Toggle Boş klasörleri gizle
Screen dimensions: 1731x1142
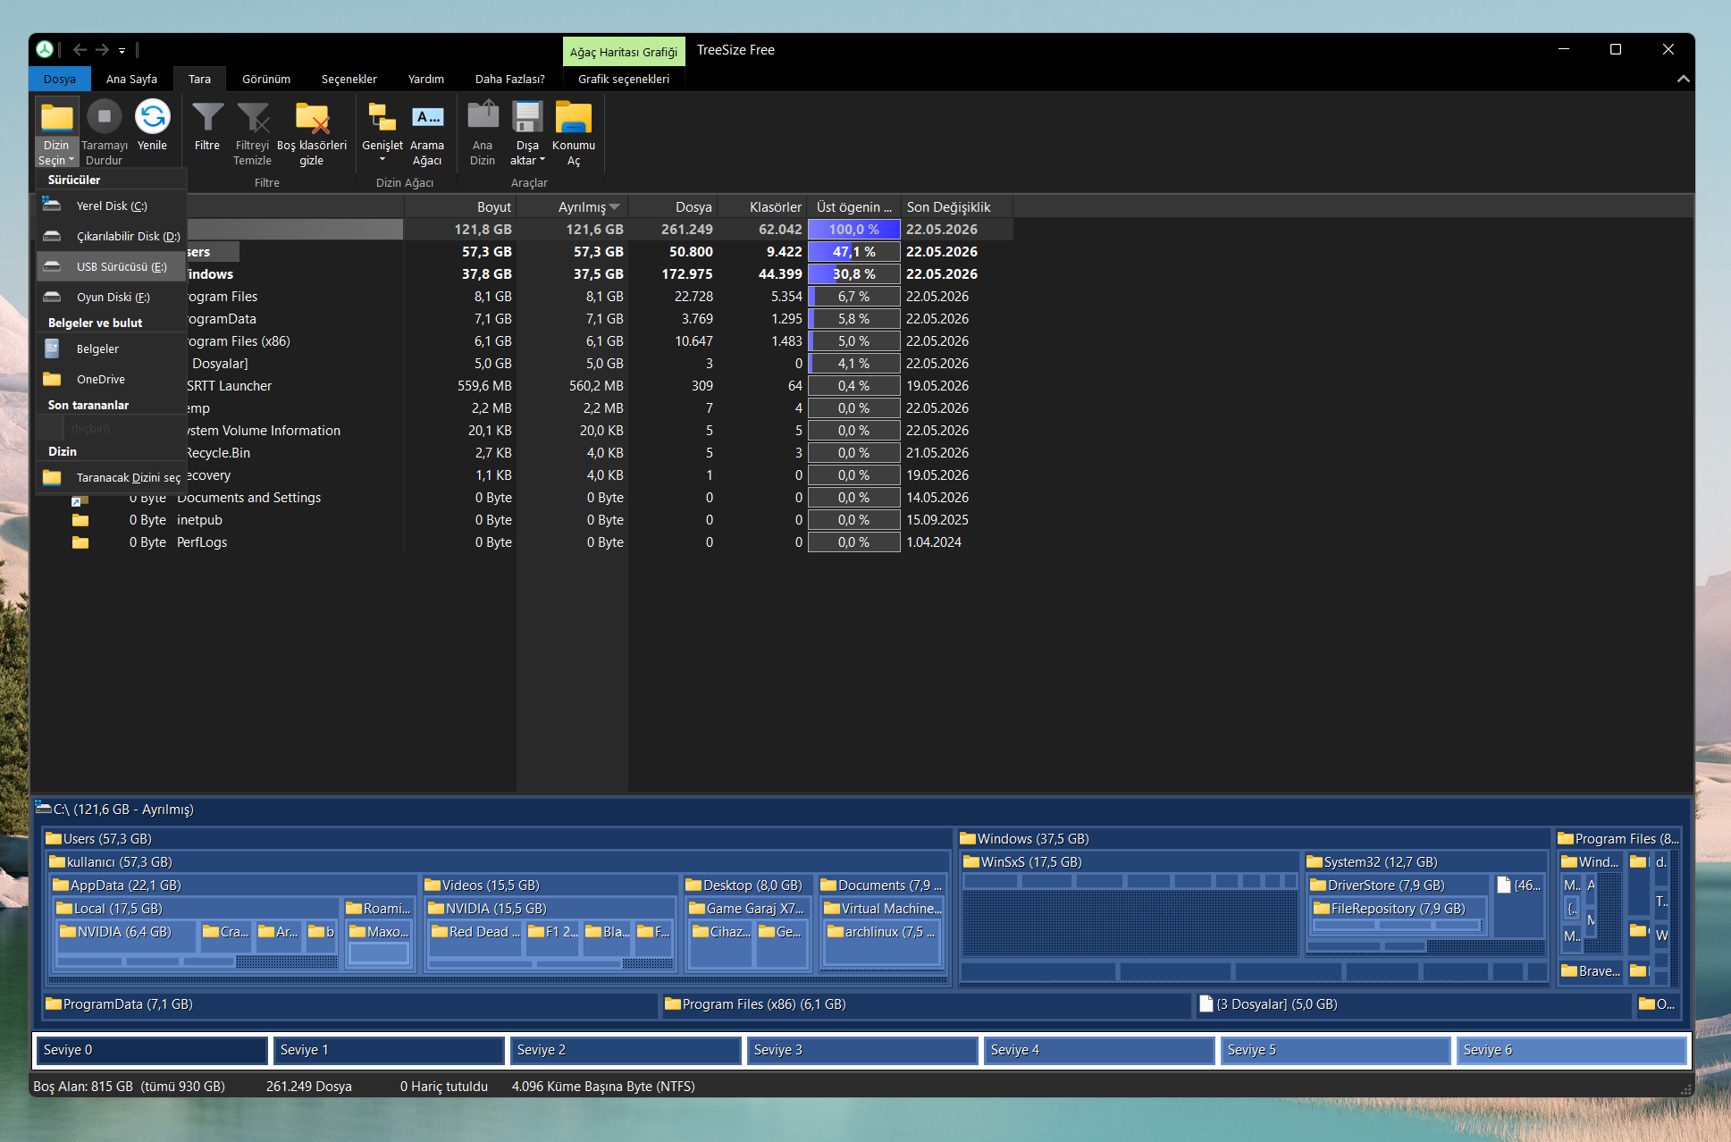[x=312, y=132]
